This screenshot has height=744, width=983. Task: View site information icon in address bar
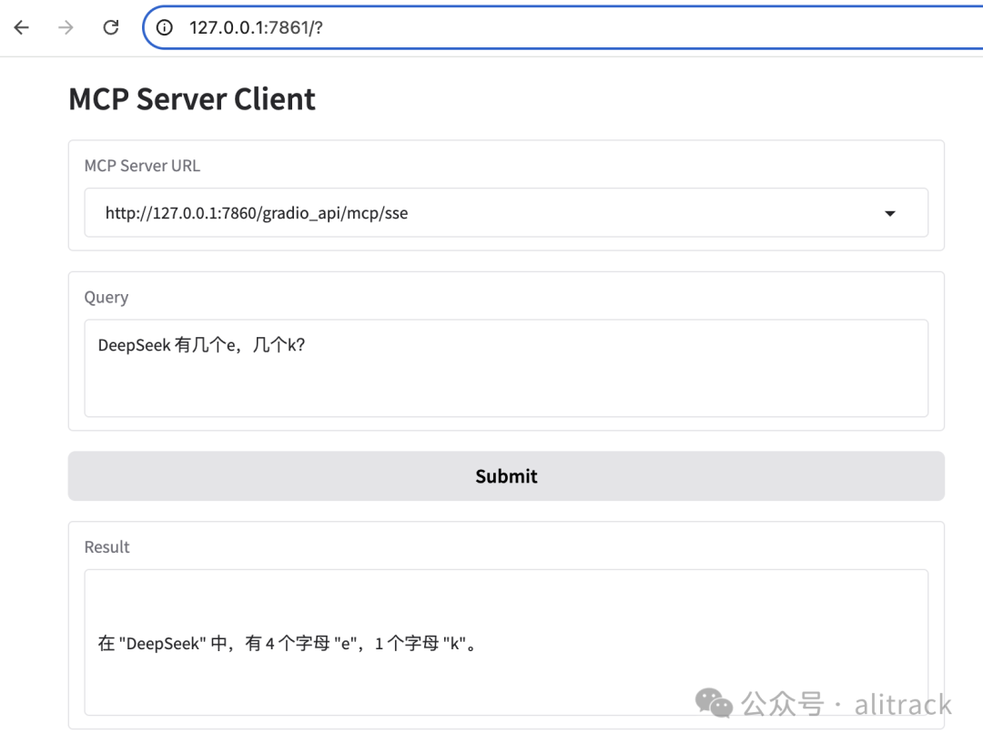[164, 27]
